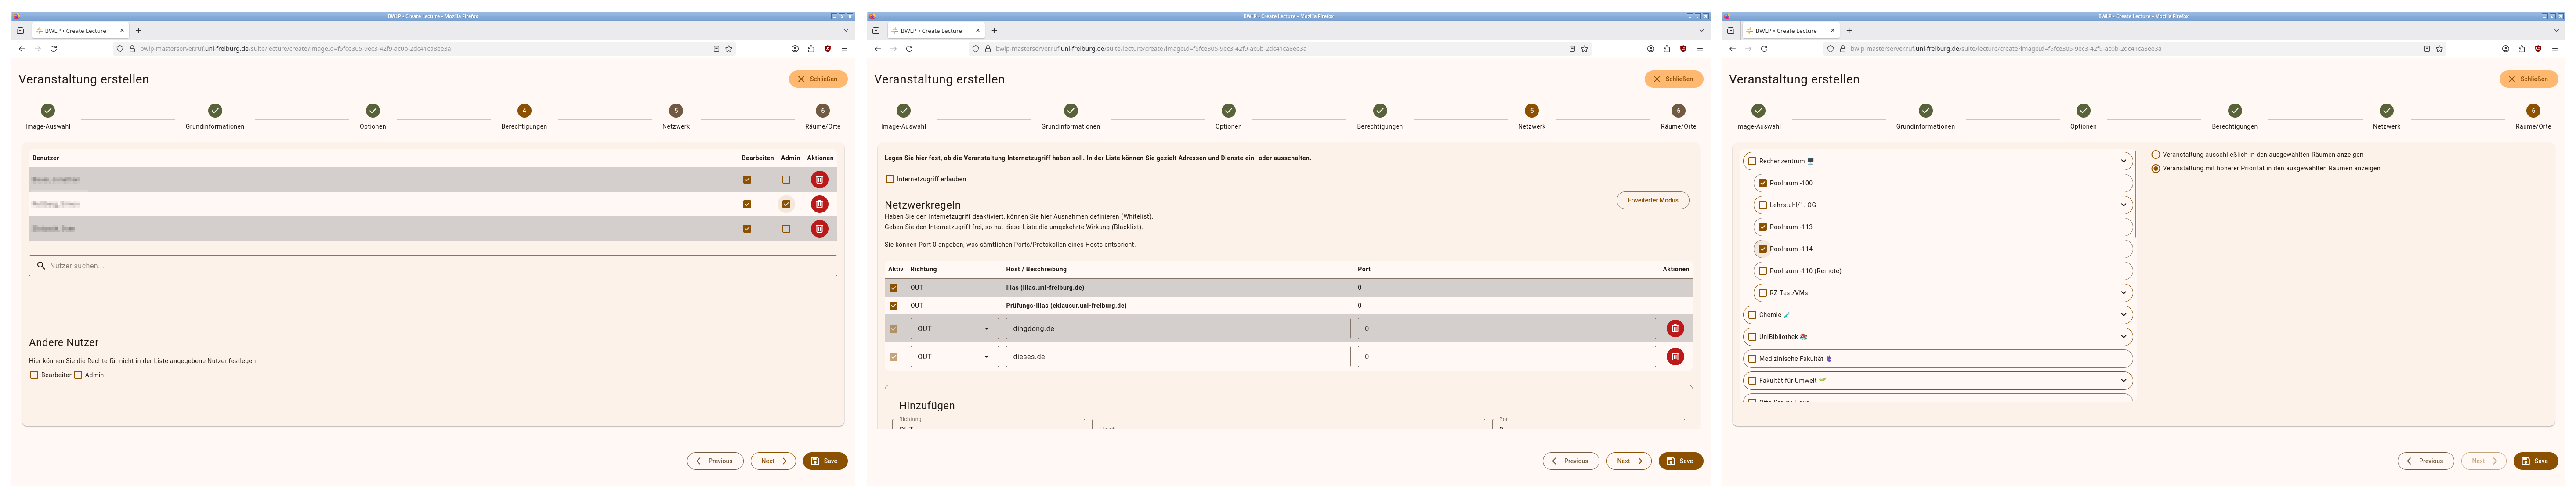2576x497 pixels.
Task: Delete the dingdong.de network rule
Action: (x=1675, y=328)
